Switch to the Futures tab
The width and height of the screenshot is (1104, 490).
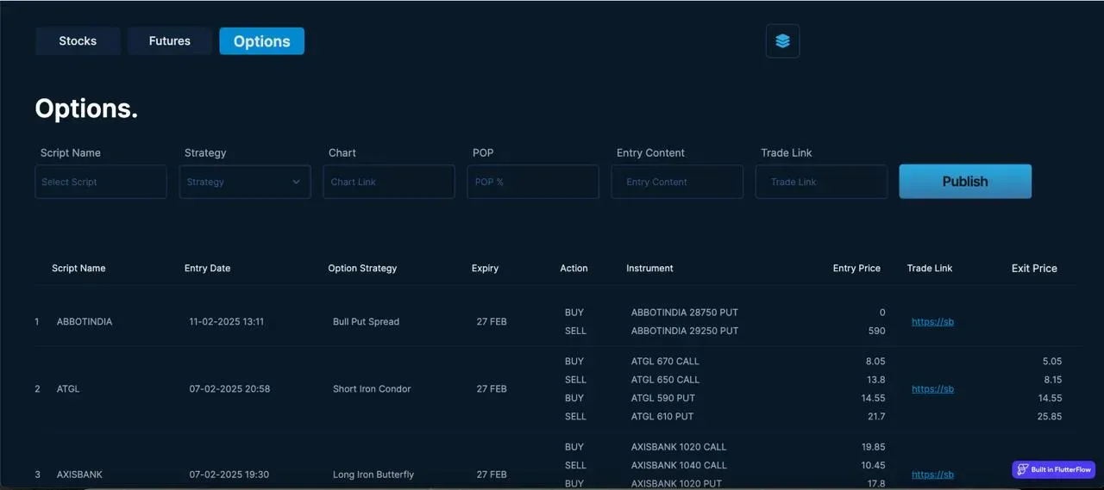click(170, 40)
